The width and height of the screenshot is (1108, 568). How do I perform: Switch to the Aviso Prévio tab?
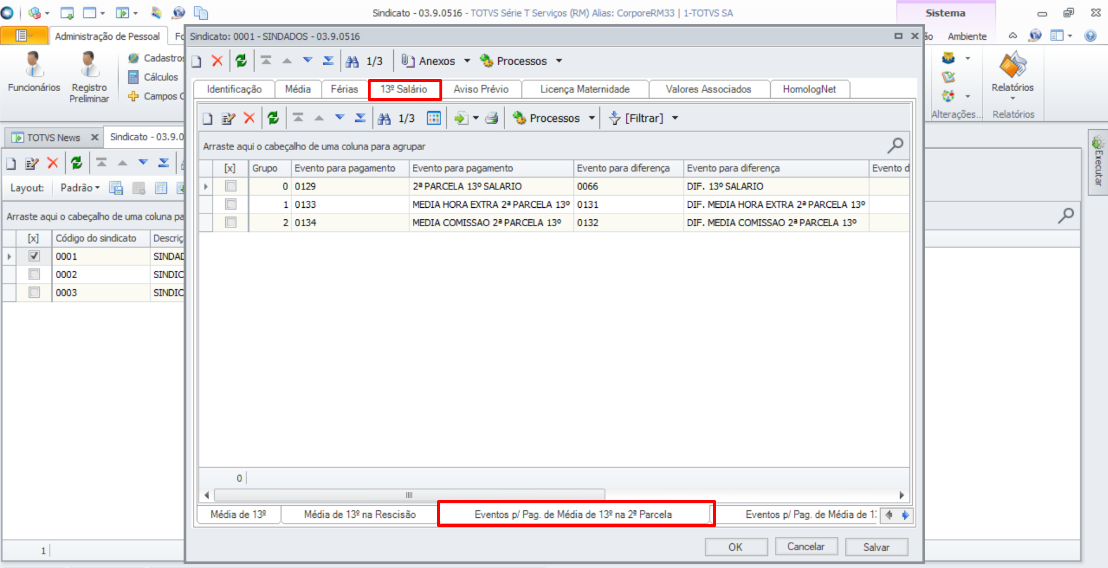(481, 89)
